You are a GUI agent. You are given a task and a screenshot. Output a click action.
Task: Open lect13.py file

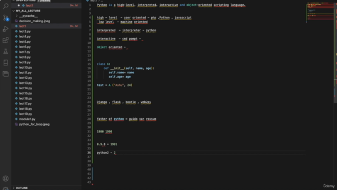(x=25, y=83)
